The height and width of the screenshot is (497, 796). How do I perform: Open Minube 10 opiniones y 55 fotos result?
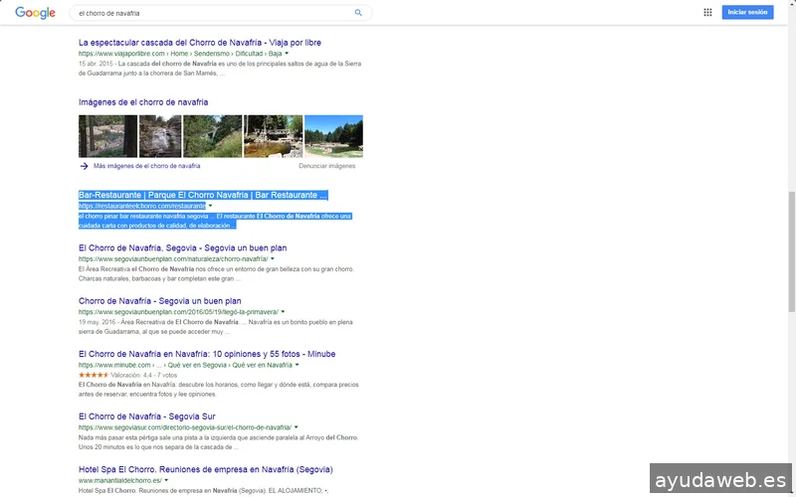tap(206, 354)
